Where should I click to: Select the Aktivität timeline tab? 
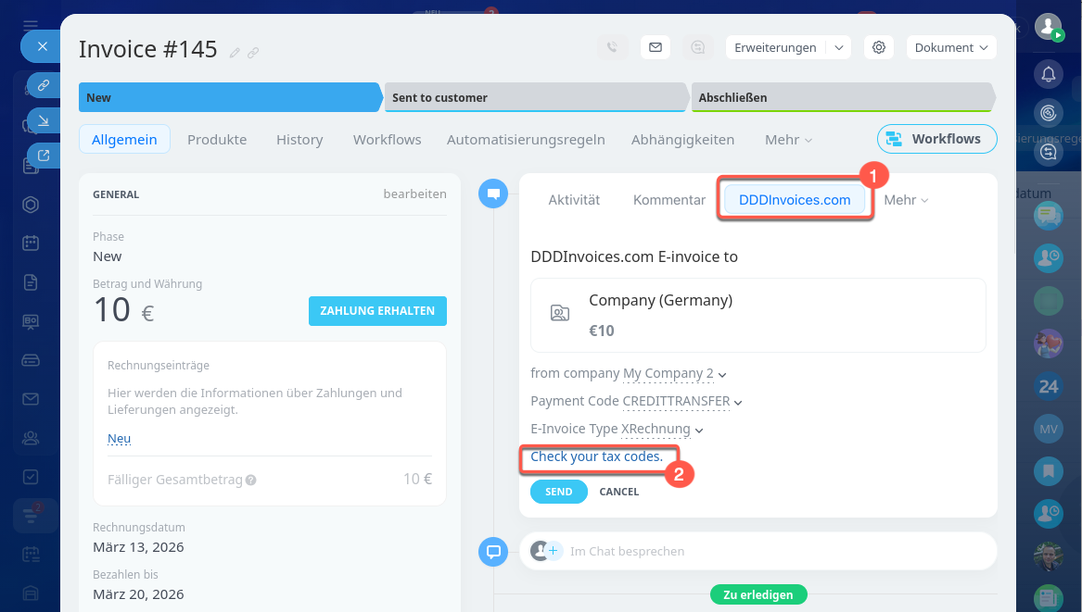pyautogui.click(x=574, y=200)
